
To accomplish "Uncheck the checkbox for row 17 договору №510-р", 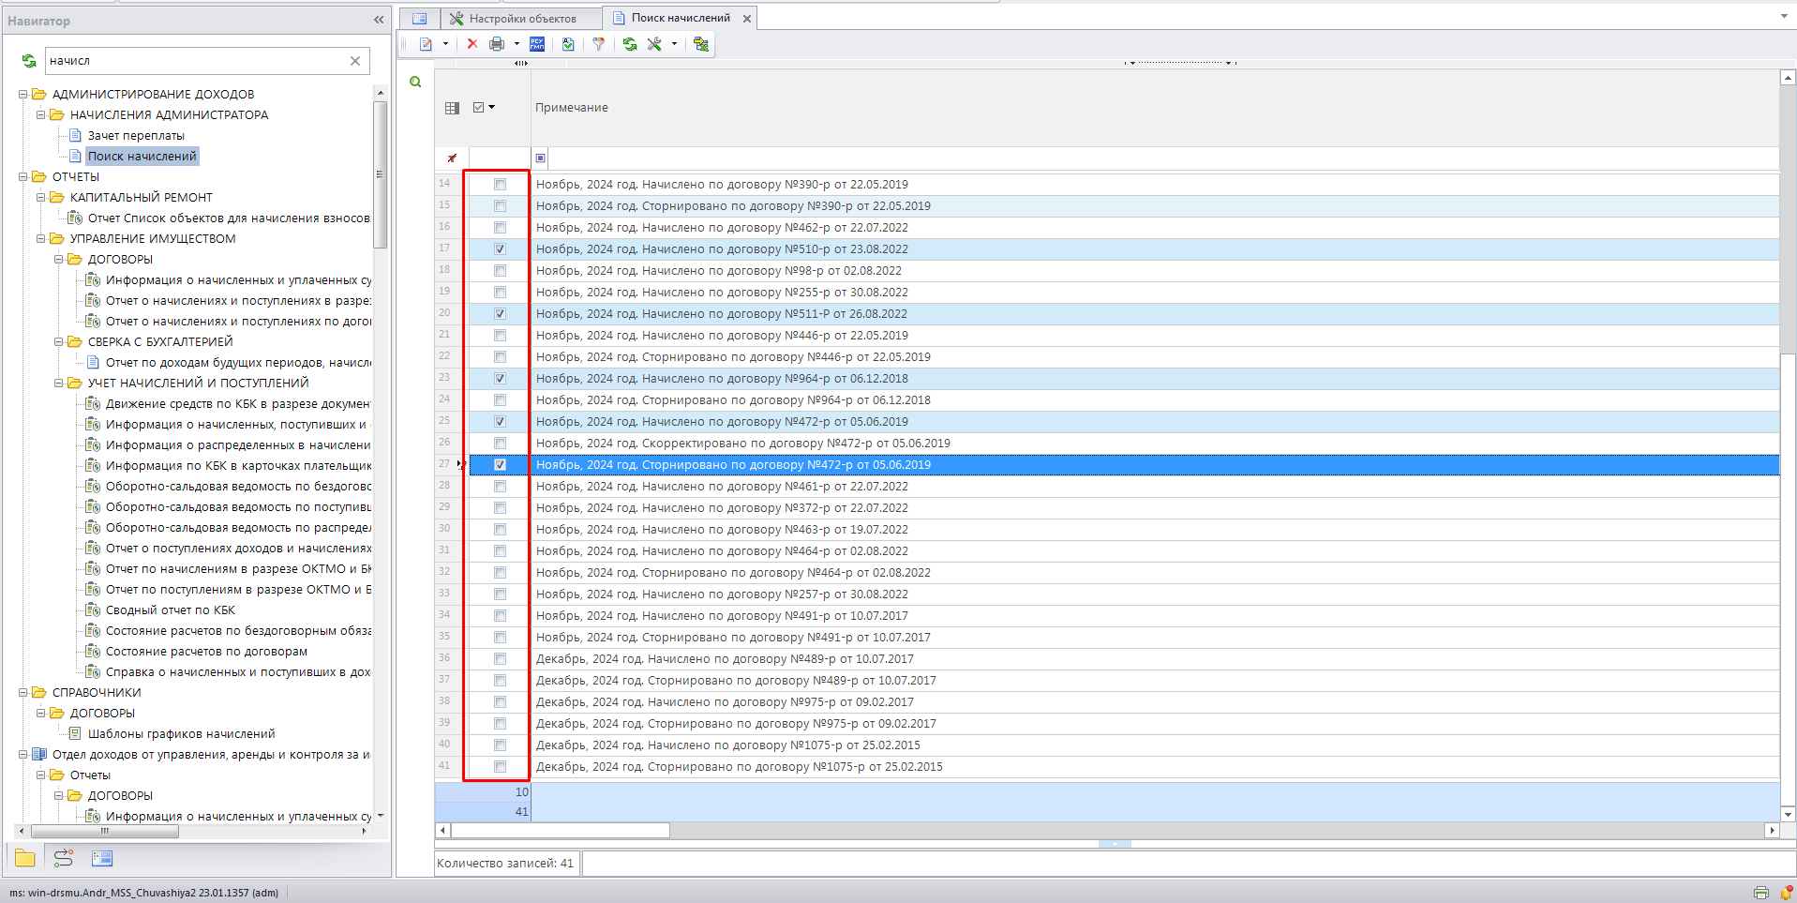I will coord(500,249).
